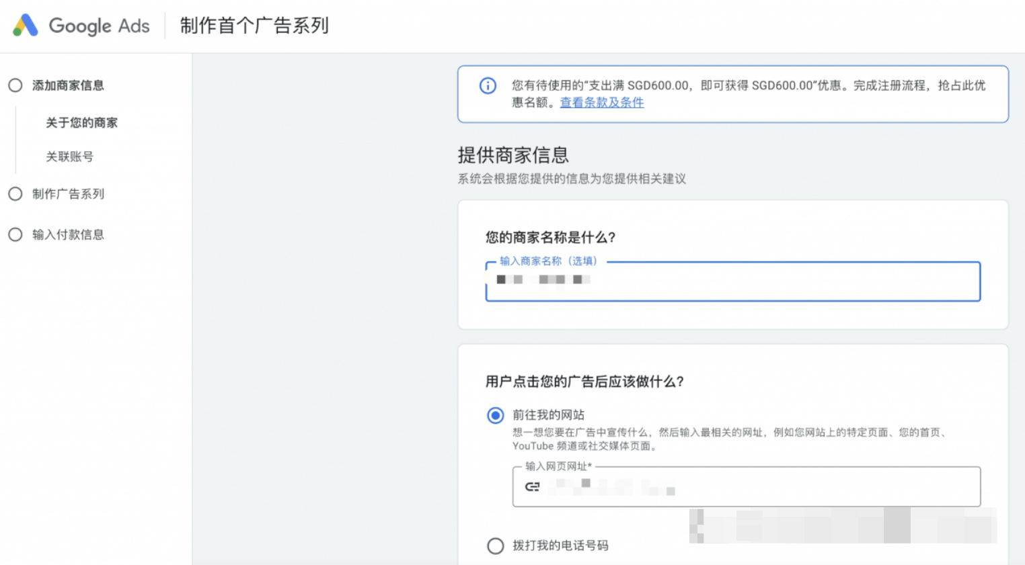Select the 制作广告系列 step circle
Image resolution: width=1025 pixels, height=565 pixels.
(15, 193)
